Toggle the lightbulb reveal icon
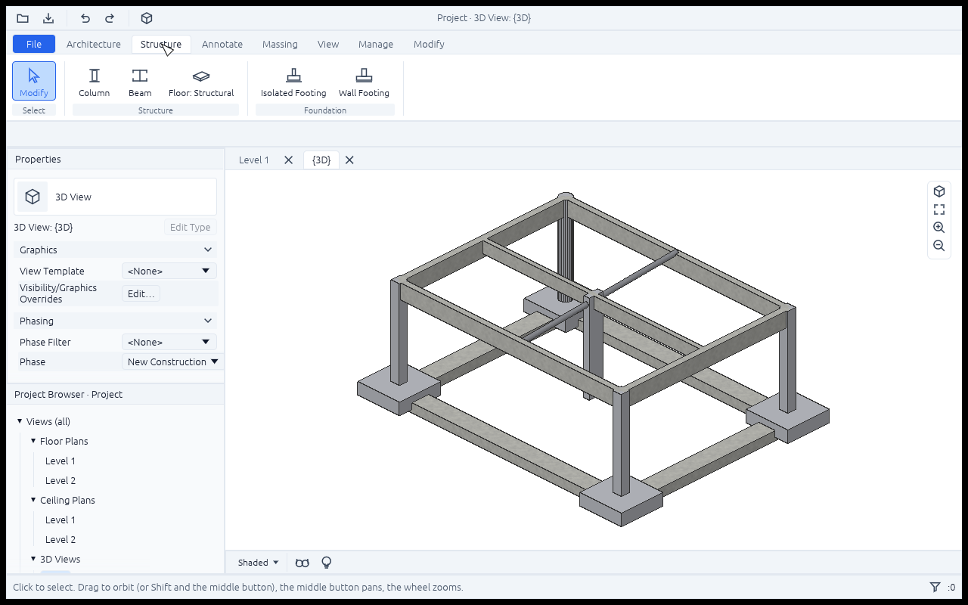This screenshot has height=605, width=968. [327, 563]
